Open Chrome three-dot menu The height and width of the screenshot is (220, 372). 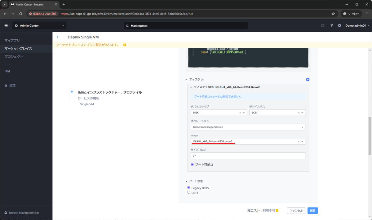pos(367,14)
